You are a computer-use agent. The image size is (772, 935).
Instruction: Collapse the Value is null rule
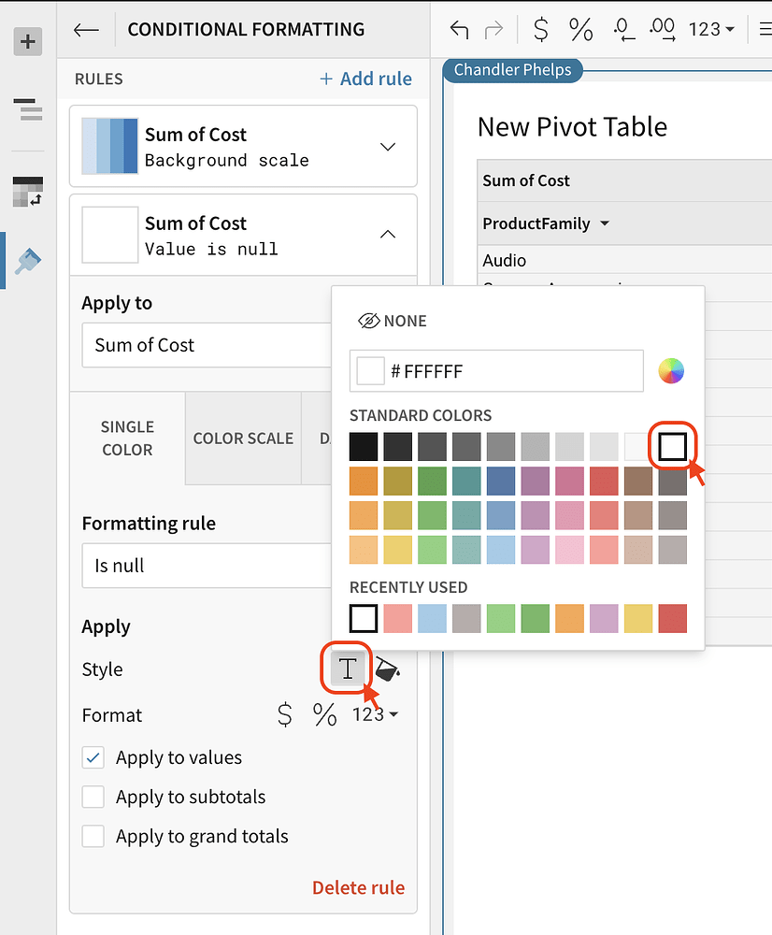click(388, 235)
